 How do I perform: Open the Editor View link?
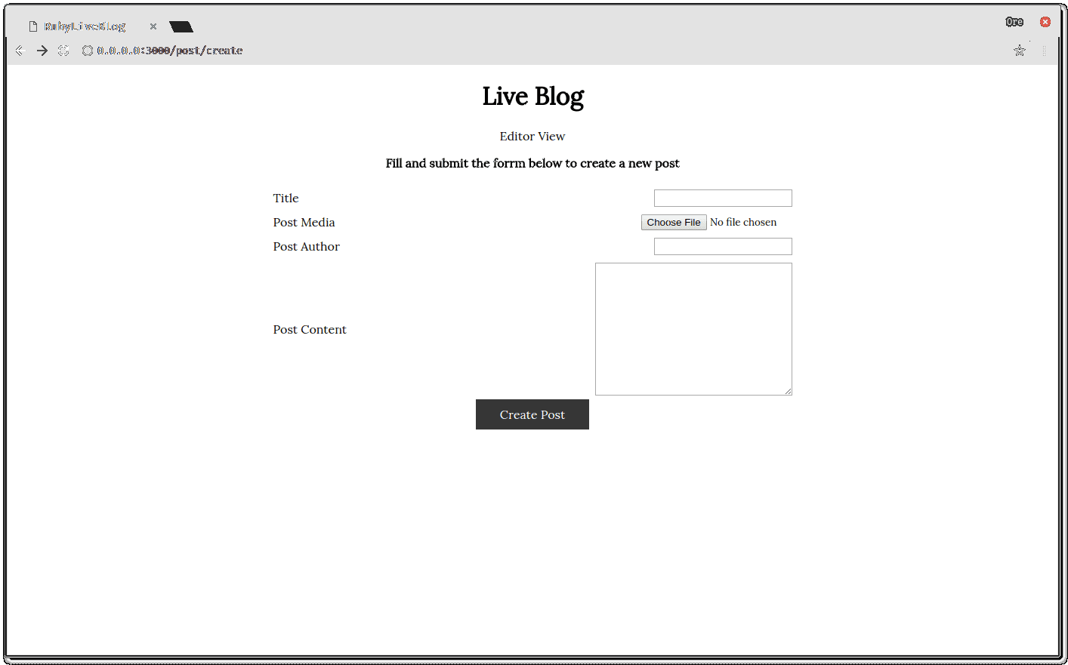coord(532,136)
